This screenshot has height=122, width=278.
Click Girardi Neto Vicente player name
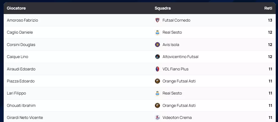(x=25, y=118)
